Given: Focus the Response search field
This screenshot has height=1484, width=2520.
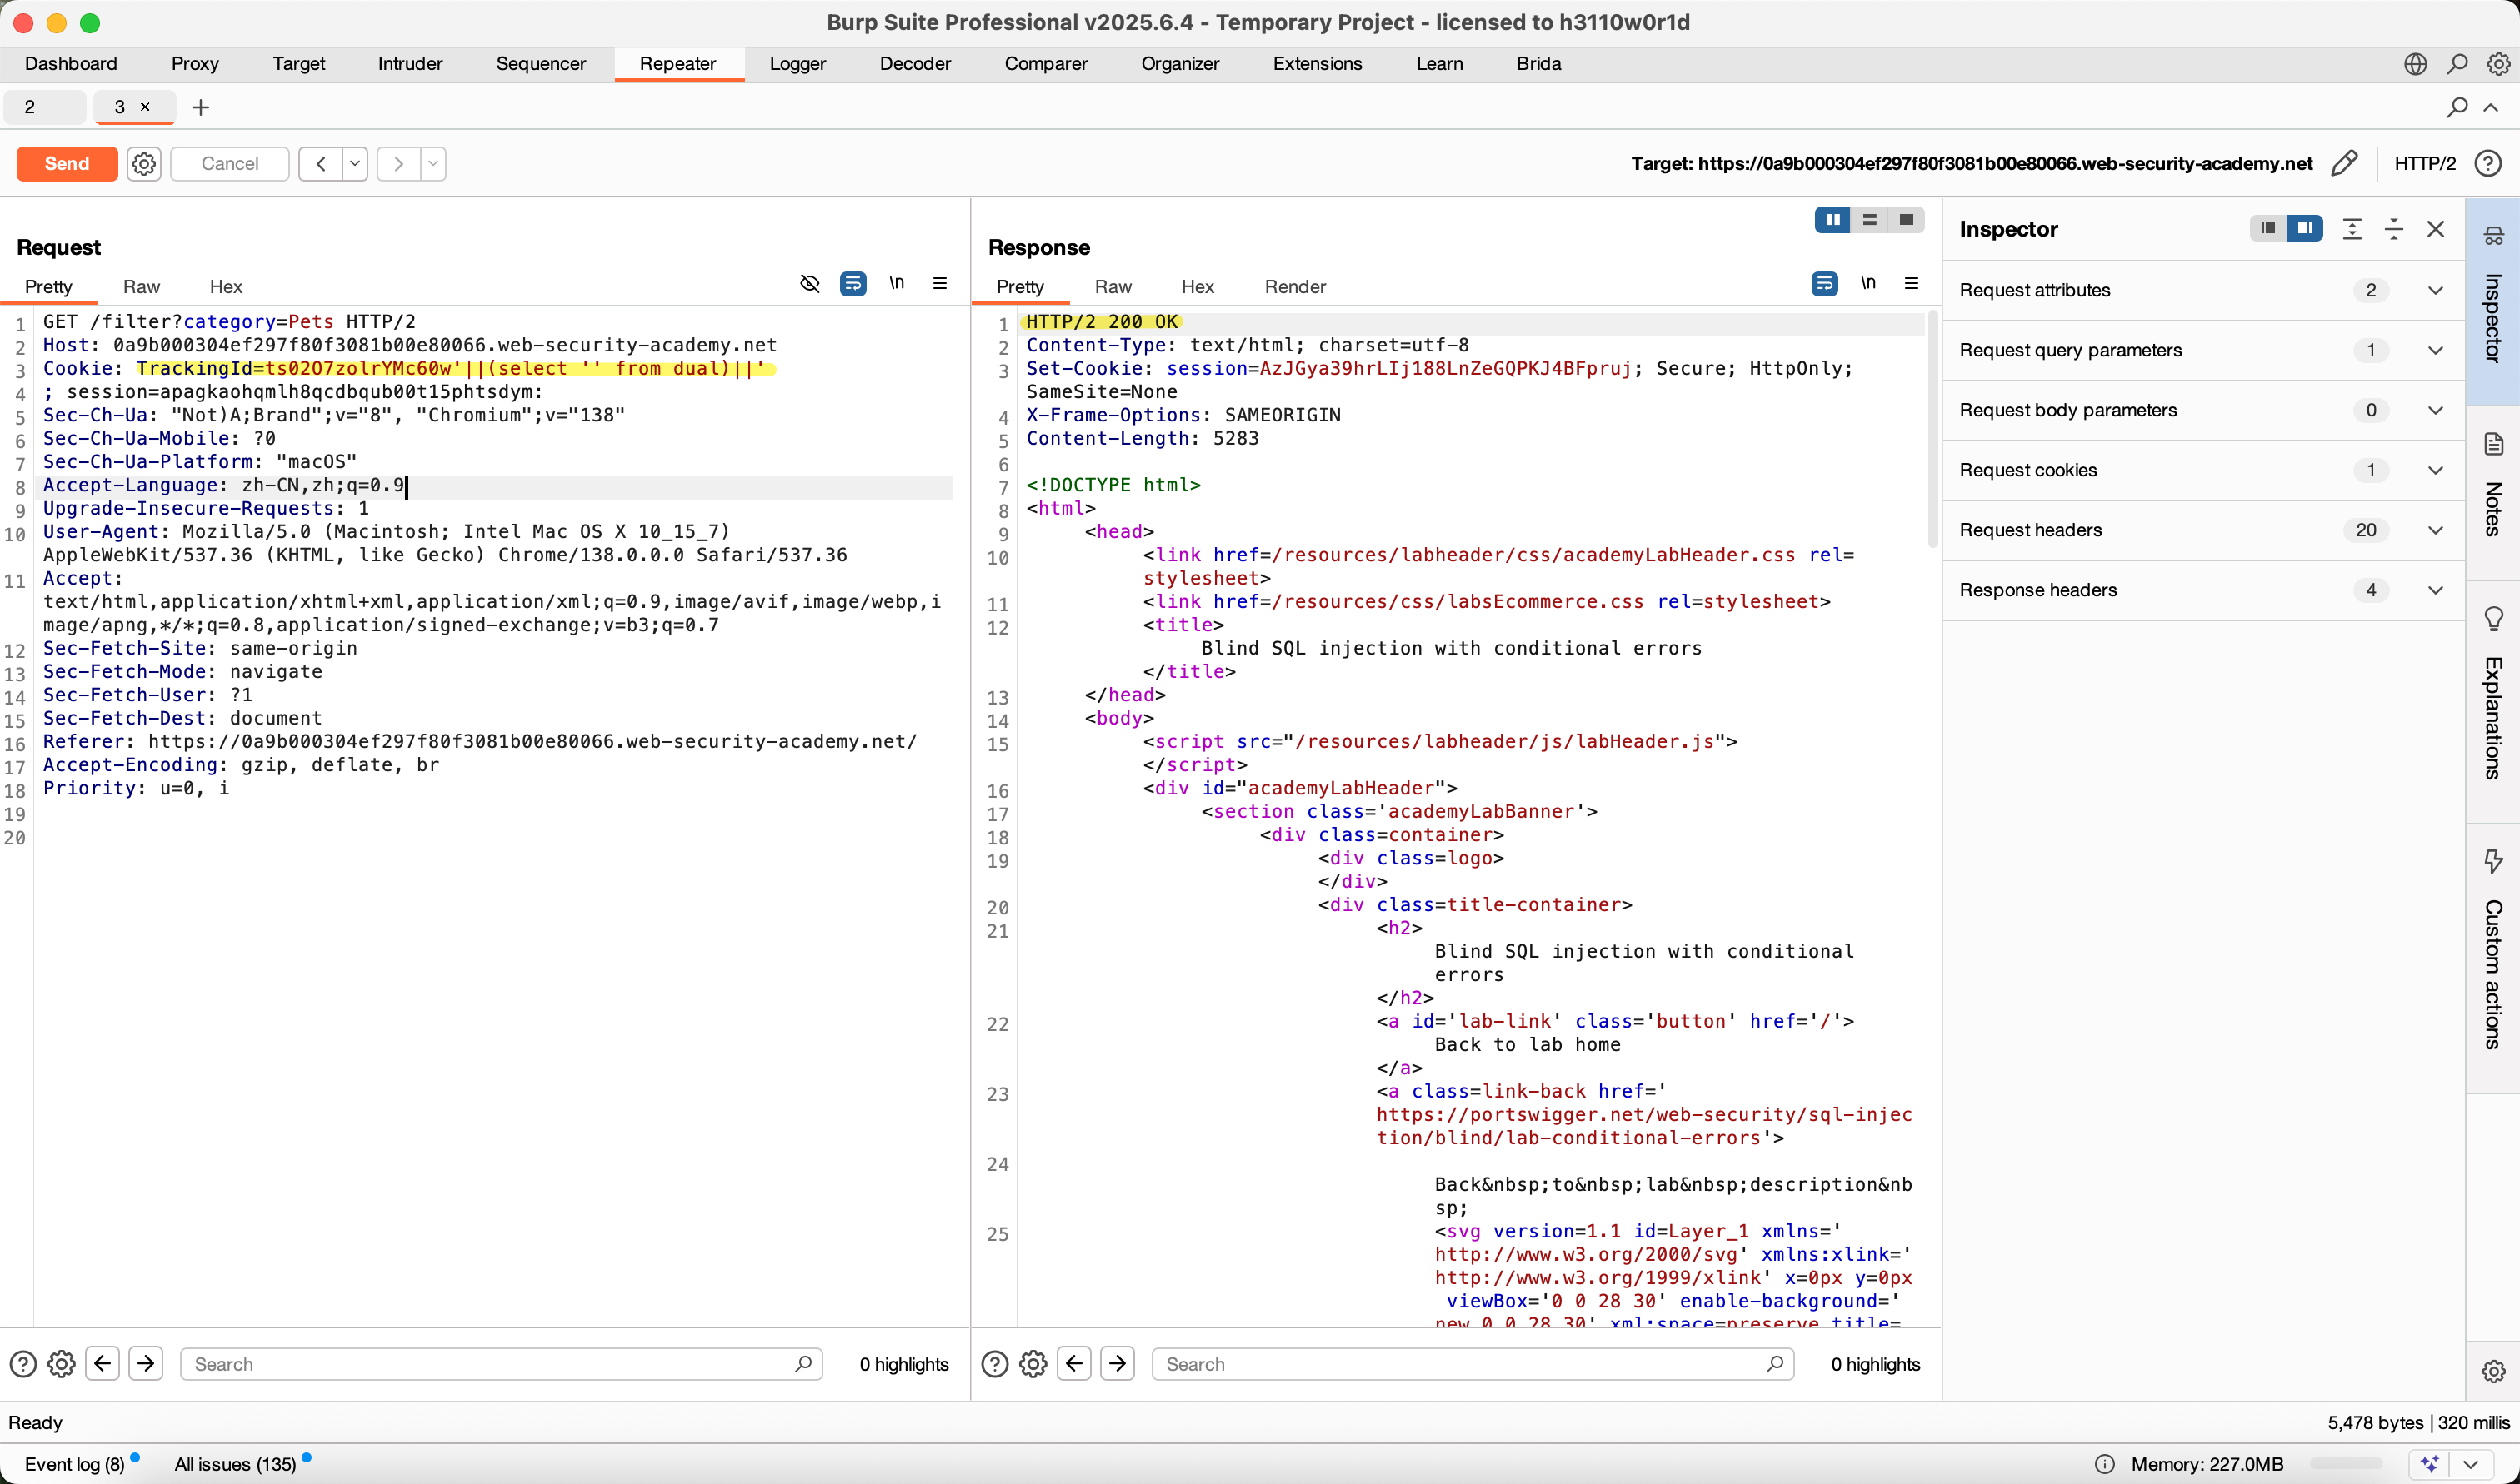Looking at the screenshot, I should pyautogui.click(x=1472, y=1364).
